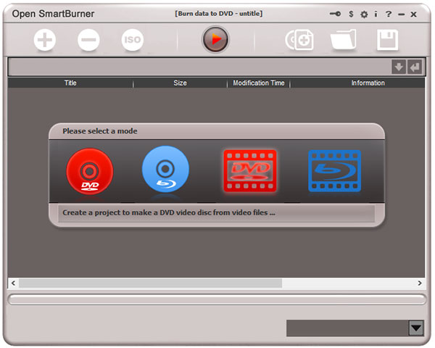Click the 'Please select a mode' heading
Screen dimensions: 435x348
pos(100,131)
